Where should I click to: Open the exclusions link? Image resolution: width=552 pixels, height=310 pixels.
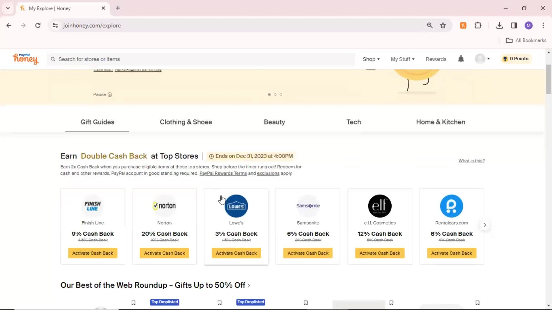point(268,173)
